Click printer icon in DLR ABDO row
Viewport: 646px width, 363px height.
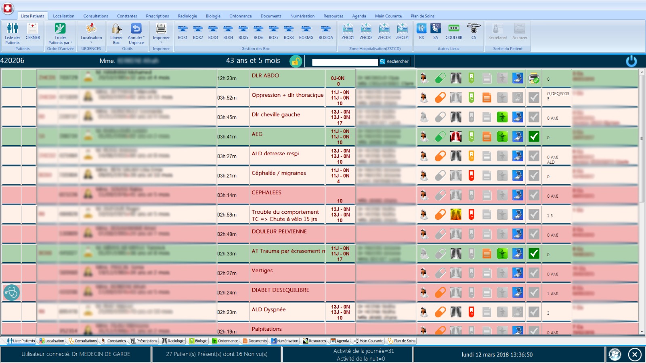534,78
